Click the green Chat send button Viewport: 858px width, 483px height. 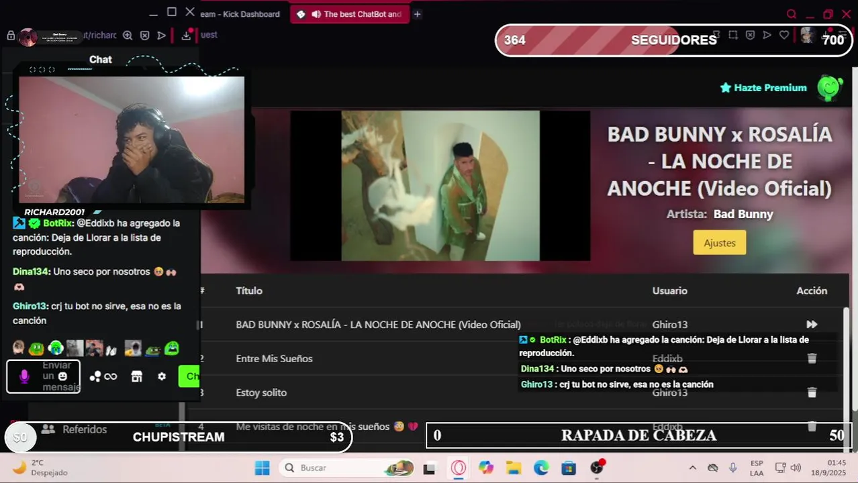pyautogui.click(x=189, y=376)
